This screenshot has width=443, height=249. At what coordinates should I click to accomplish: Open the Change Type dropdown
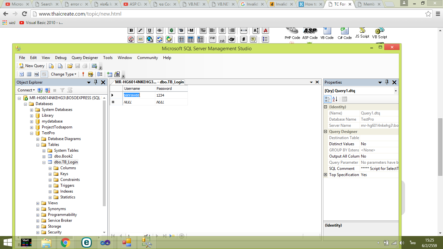tap(64, 74)
